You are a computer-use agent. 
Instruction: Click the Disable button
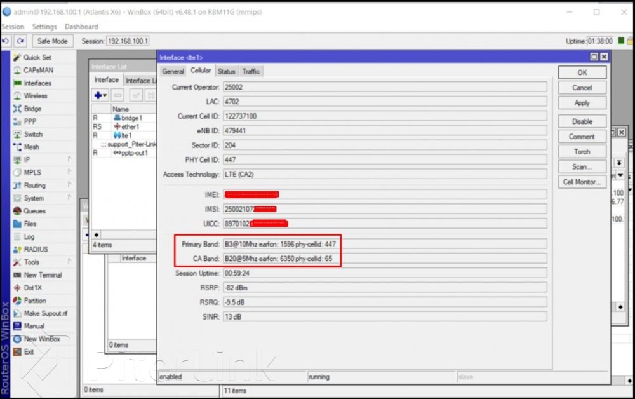[x=582, y=121]
